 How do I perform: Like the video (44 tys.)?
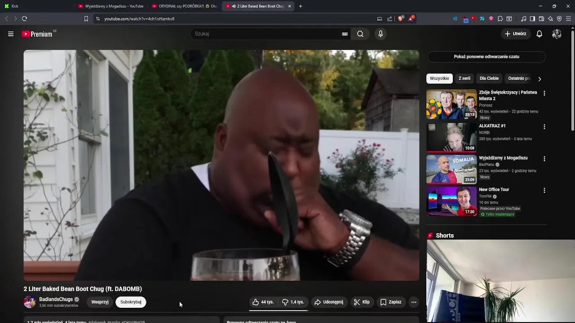[263, 302]
